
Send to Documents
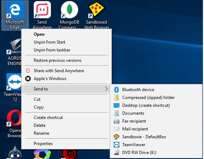pyautogui.click(x=156, y=113)
